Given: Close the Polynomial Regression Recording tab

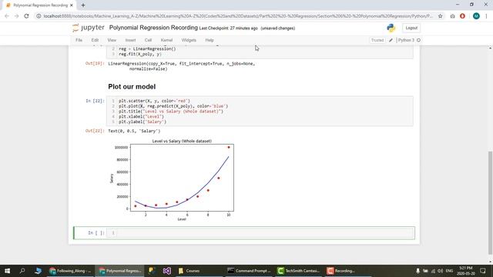Looking at the screenshot, I should click(72, 5).
